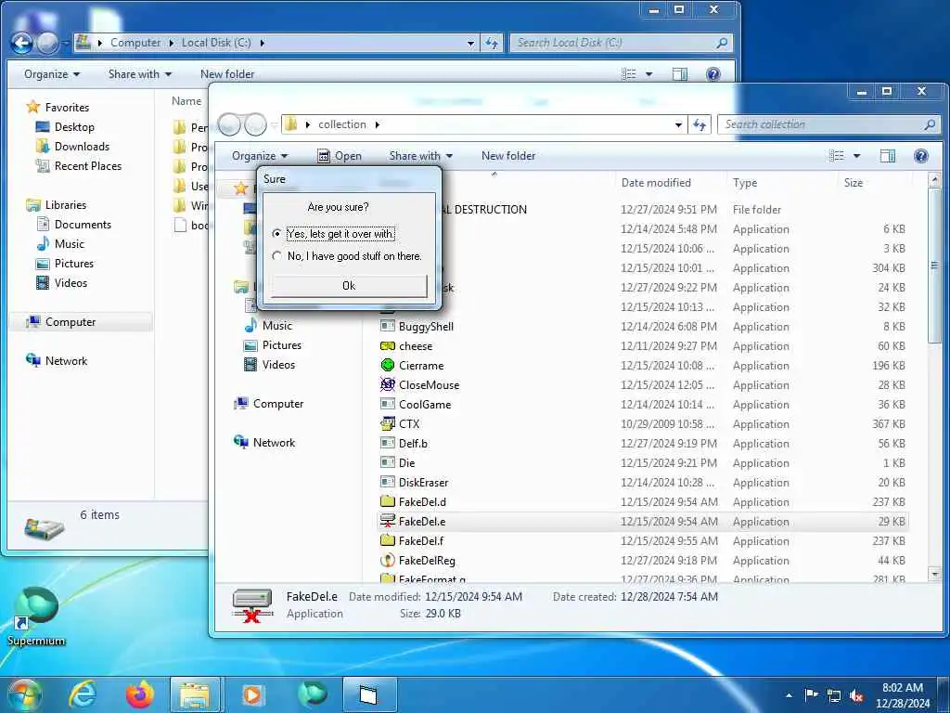
Task: Click New folder in the Local Disk window
Action: (x=227, y=74)
